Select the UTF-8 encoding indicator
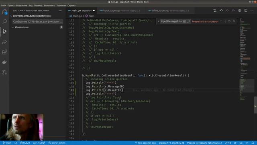This screenshot has height=145, width=257. (228, 143)
